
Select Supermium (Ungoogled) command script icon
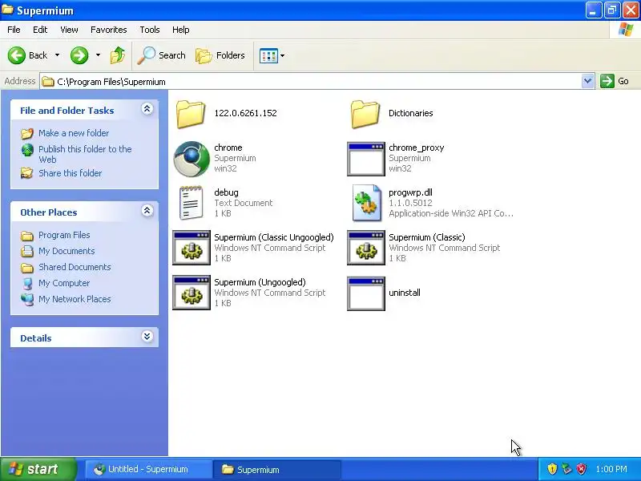[191, 293]
